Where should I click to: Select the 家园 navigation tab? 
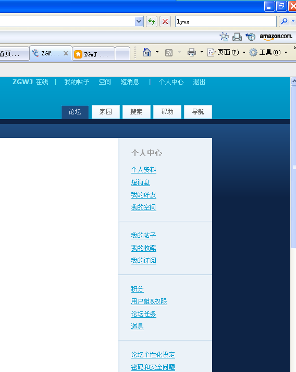106,112
